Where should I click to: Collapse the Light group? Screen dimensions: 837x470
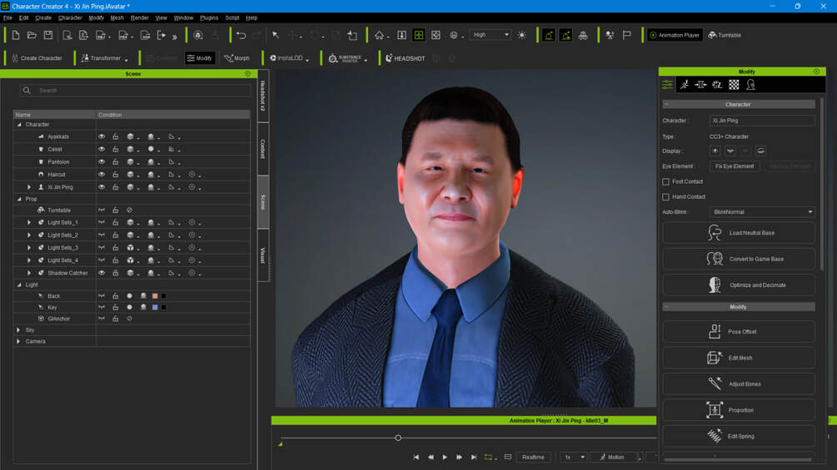[19, 284]
